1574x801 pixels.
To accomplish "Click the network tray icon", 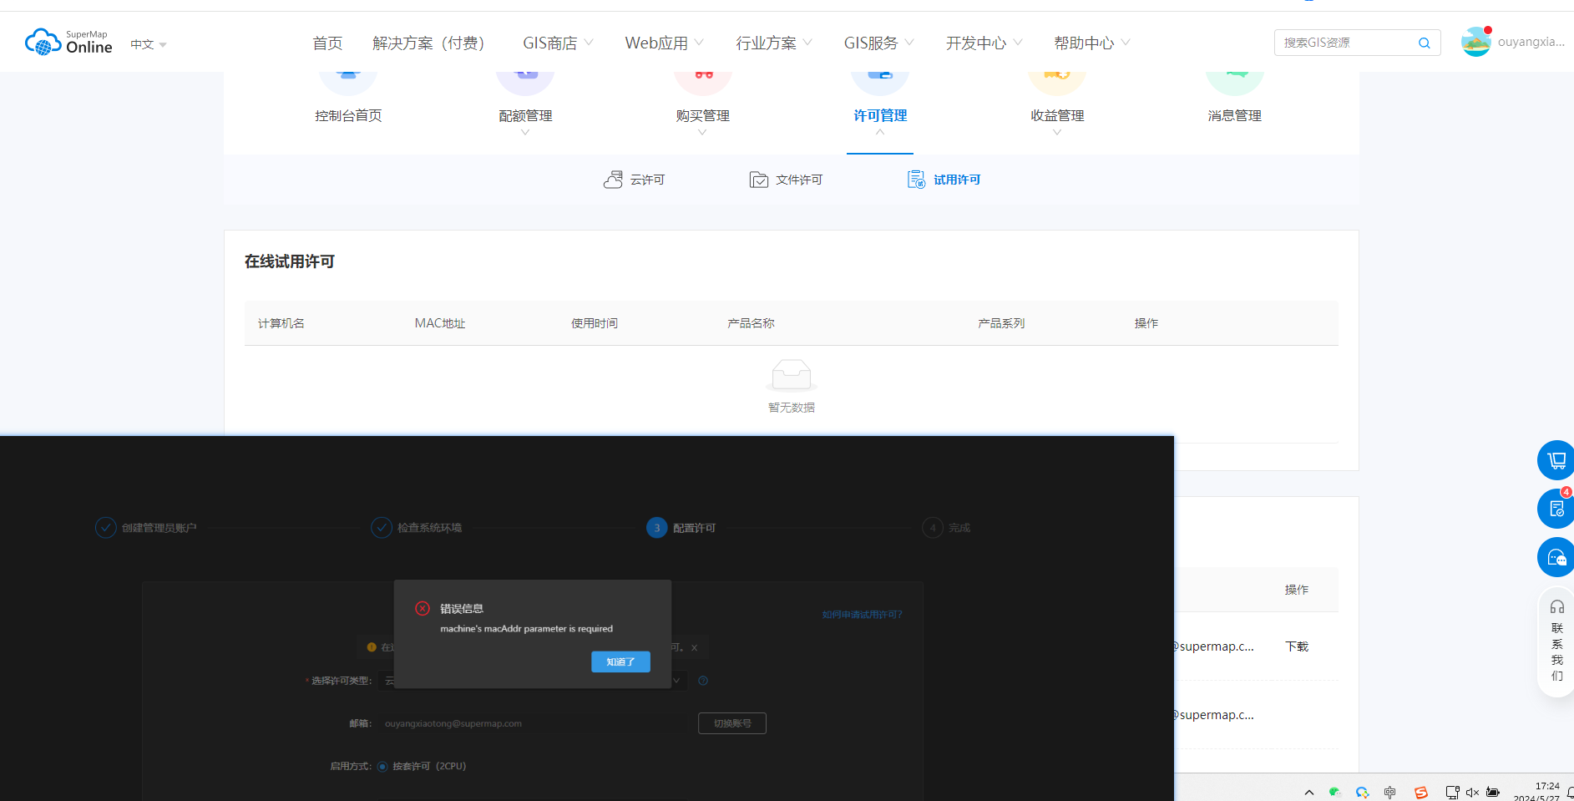I will click(x=1452, y=792).
